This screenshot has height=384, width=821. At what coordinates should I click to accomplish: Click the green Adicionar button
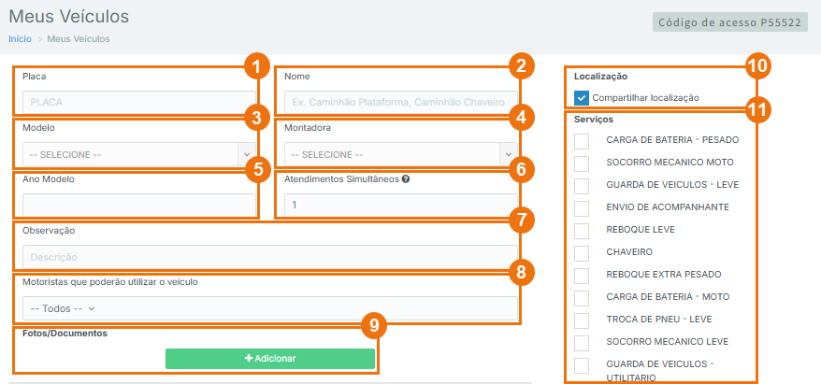pyautogui.click(x=270, y=359)
